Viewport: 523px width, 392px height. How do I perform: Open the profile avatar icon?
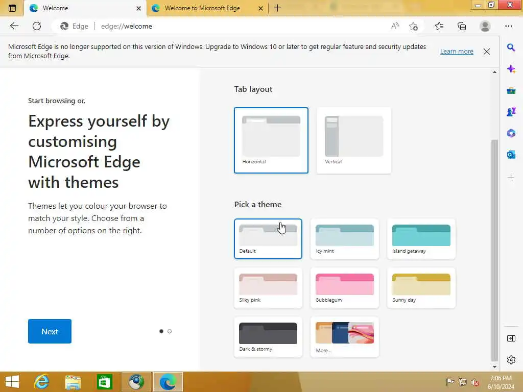(x=485, y=26)
